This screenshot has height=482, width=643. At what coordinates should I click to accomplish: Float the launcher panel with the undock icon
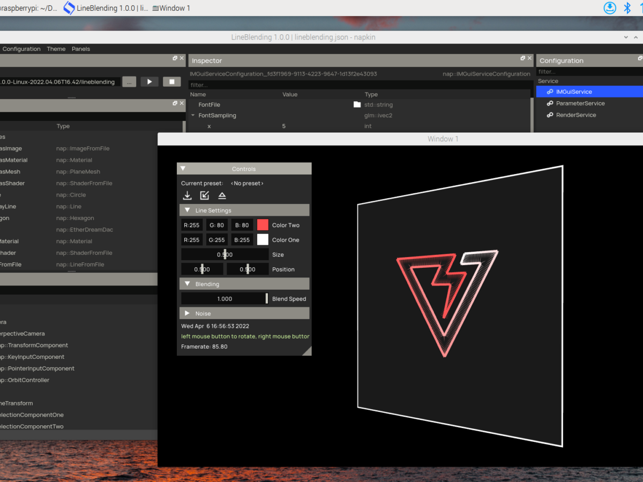click(175, 58)
